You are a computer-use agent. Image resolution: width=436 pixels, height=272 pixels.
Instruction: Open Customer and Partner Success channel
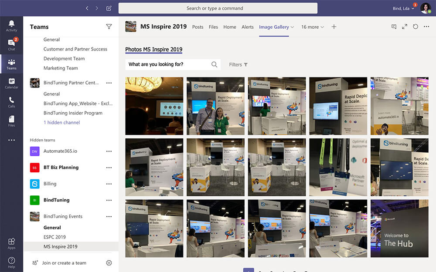tap(75, 49)
